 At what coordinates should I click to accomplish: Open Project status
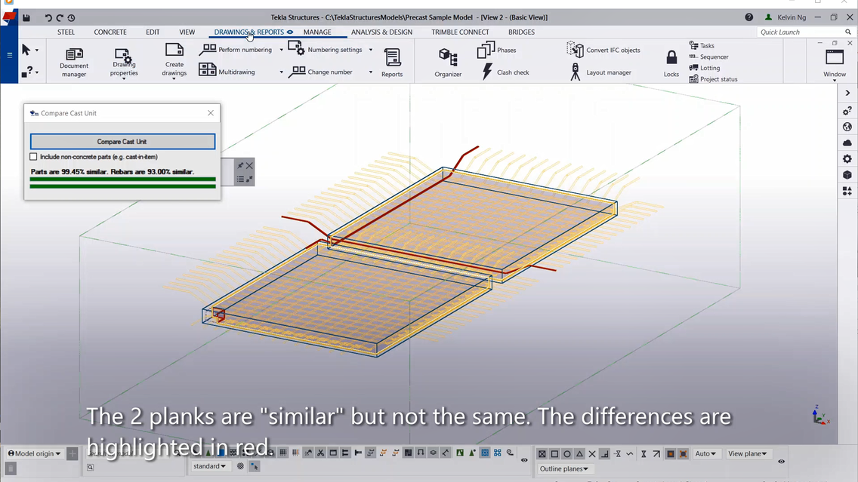tap(713, 78)
